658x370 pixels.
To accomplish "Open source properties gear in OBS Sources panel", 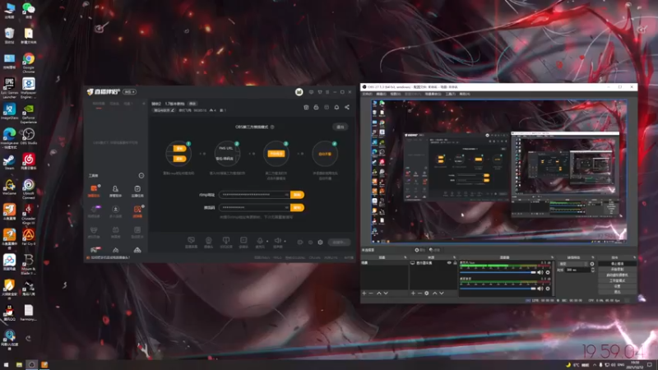I will (426, 294).
